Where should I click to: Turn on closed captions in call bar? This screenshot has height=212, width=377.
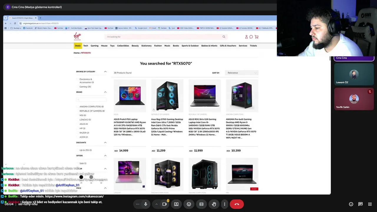[x=201, y=204]
